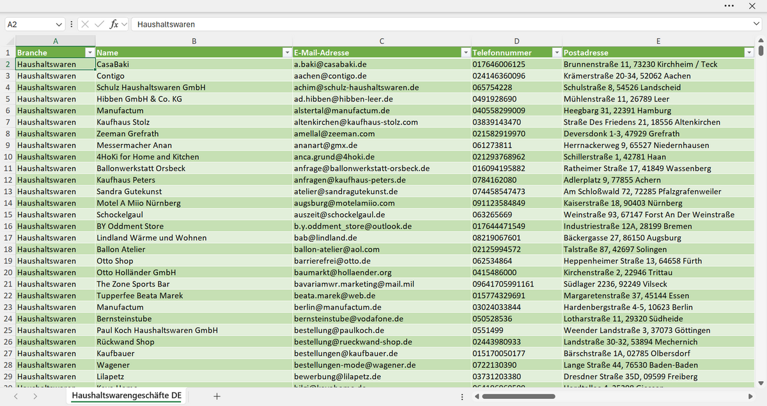Go to next sheet with right arrow
The width and height of the screenshot is (767, 406).
35,396
